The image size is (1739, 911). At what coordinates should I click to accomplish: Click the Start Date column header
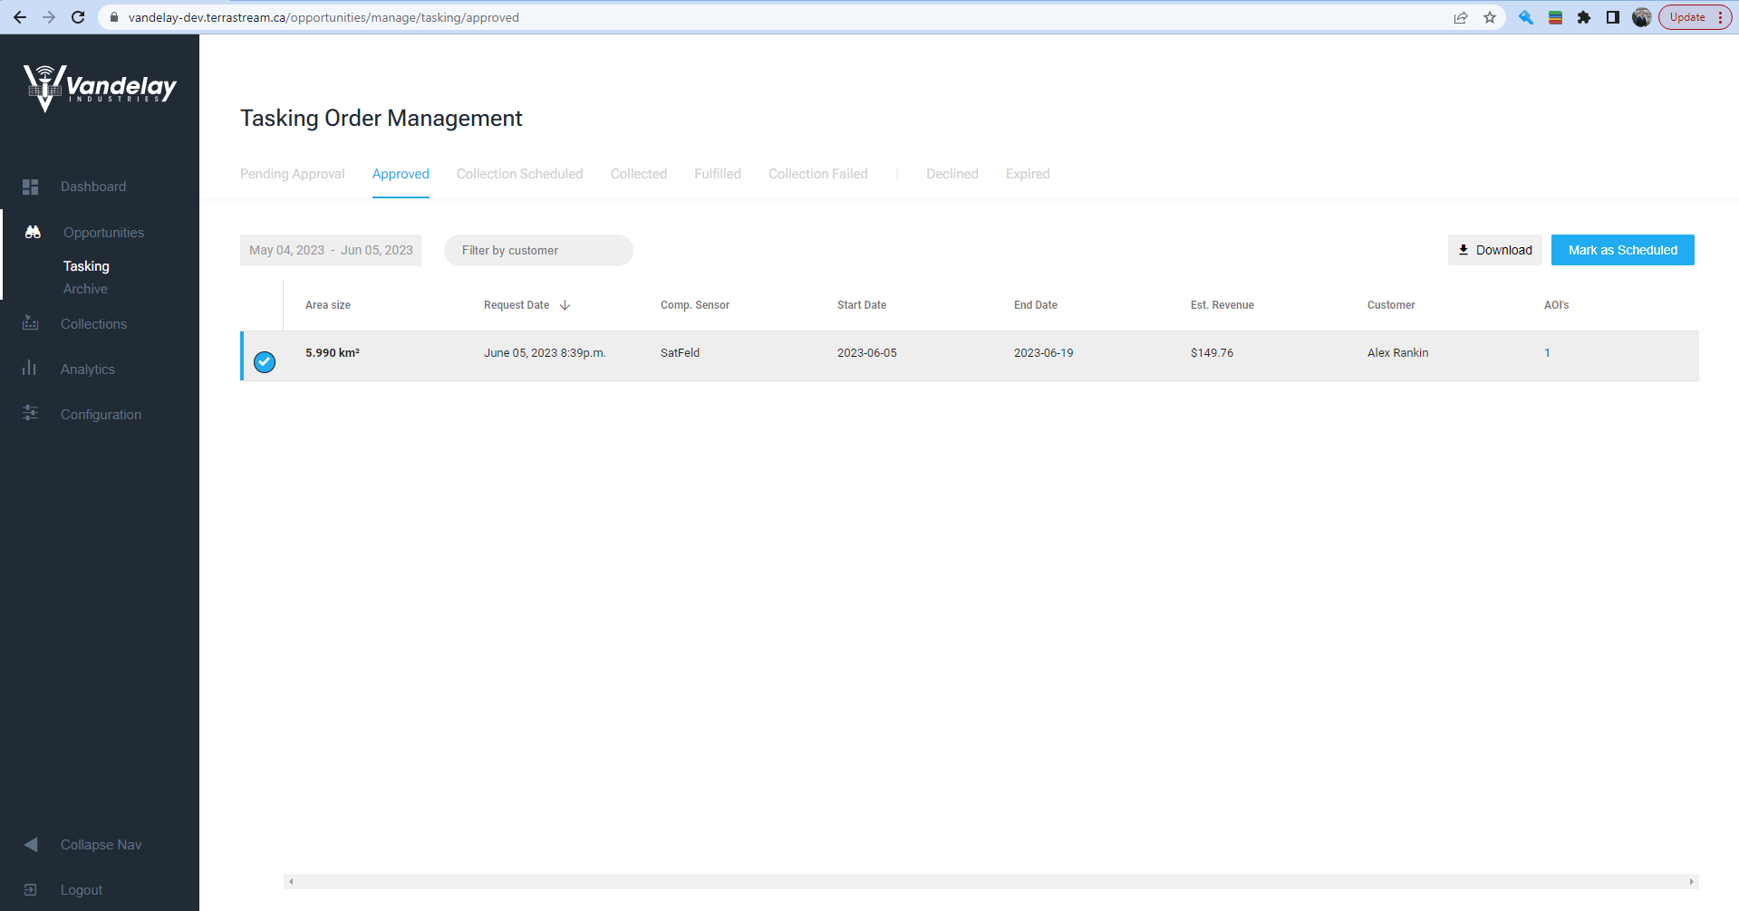[862, 305]
